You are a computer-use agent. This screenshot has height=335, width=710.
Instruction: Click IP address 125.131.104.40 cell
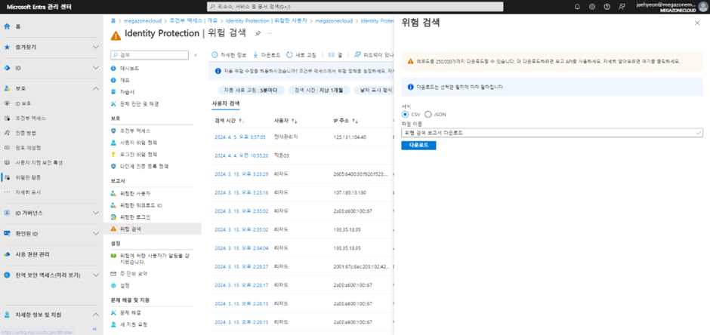pyautogui.click(x=350, y=137)
